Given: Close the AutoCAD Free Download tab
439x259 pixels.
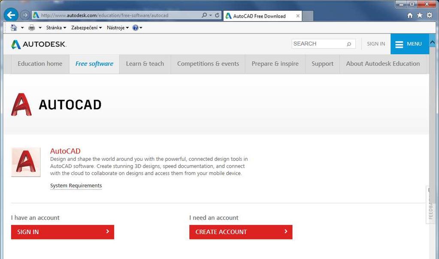Looking at the screenshot, I should coord(298,16).
